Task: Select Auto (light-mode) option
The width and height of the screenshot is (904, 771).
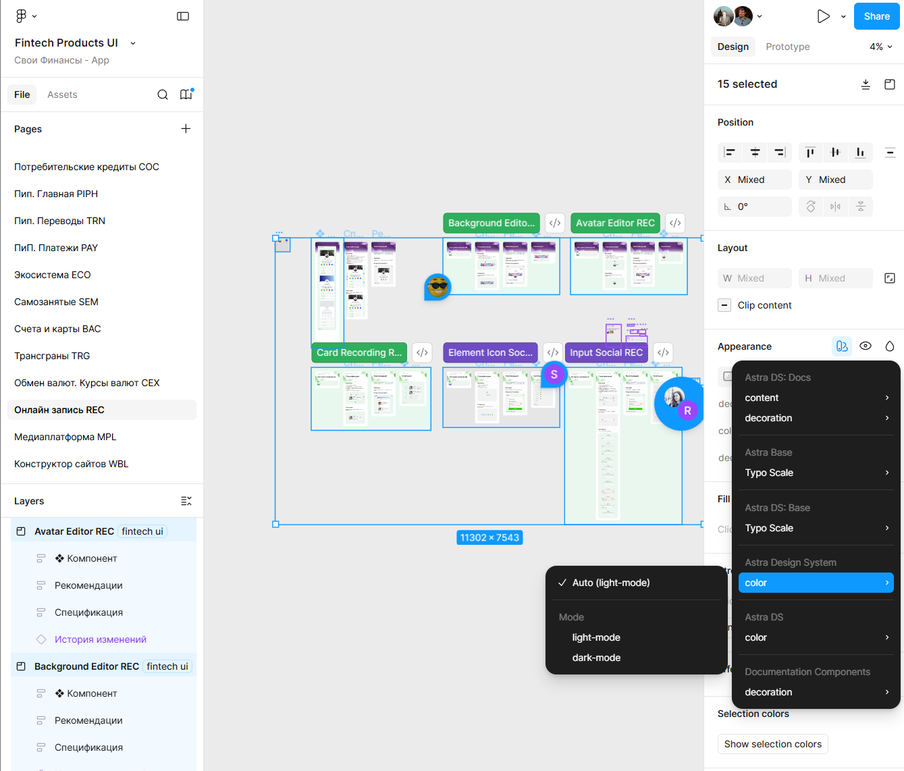Action: 637,583
